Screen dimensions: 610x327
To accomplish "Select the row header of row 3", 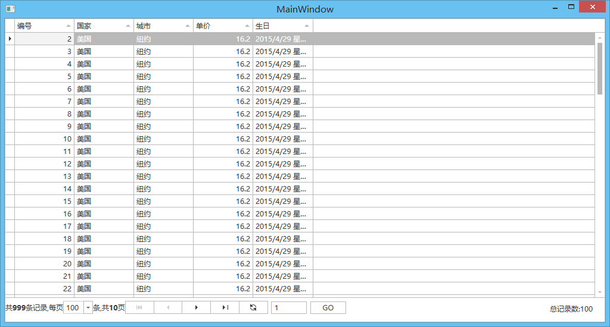I will pyautogui.click(x=10, y=51).
